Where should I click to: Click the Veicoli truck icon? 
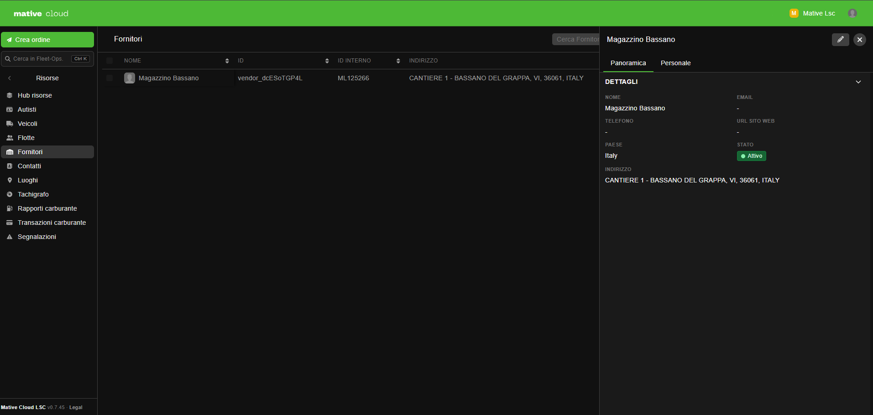click(10, 124)
